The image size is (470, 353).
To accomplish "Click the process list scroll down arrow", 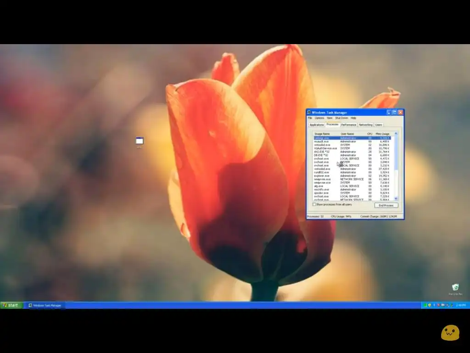I will pyautogui.click(x=396, y=199).
